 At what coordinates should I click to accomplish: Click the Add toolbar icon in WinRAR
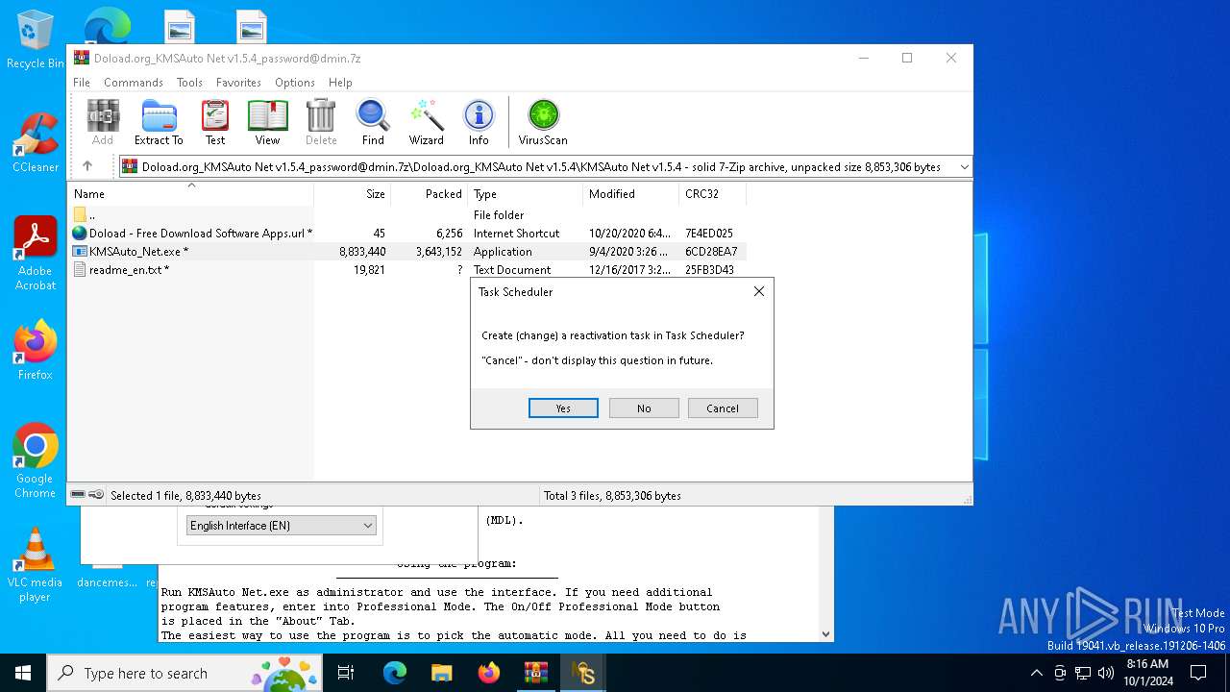coord(103,122)
